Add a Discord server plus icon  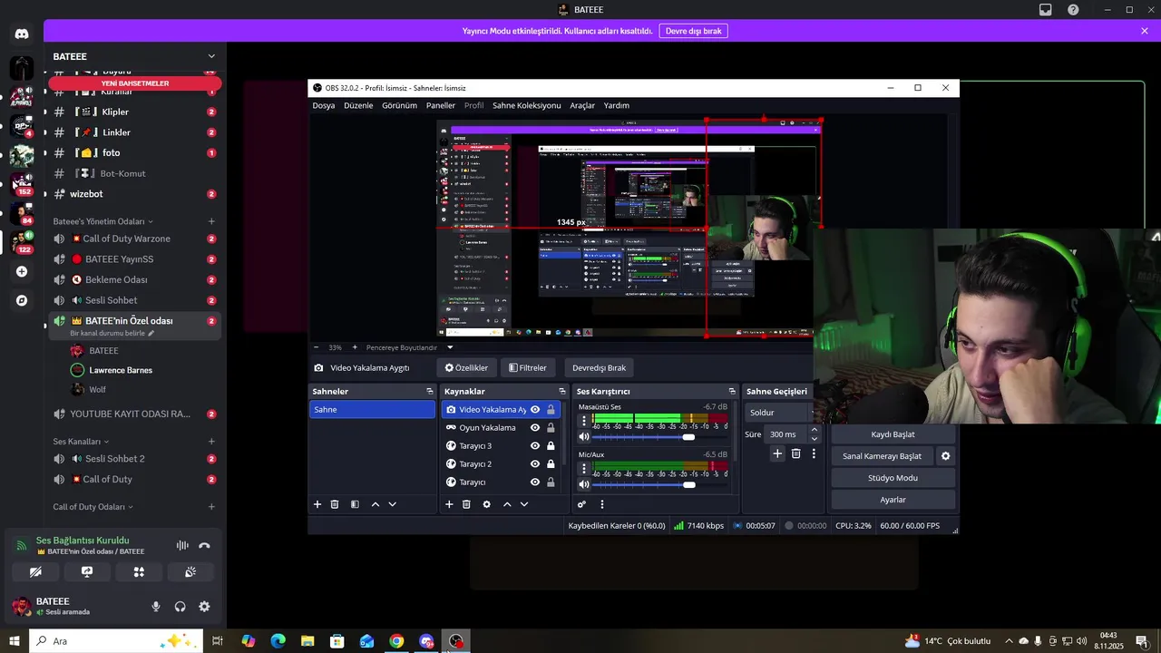[x=22, y=271]
